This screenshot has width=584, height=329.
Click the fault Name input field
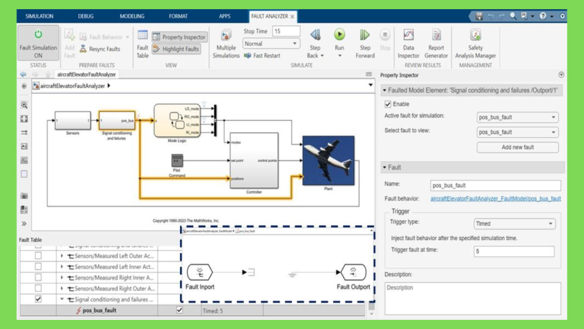coord(496,186)
